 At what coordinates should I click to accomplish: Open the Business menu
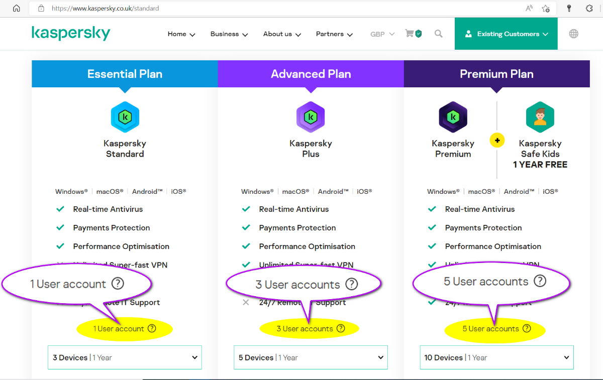(x=229, y=34)
